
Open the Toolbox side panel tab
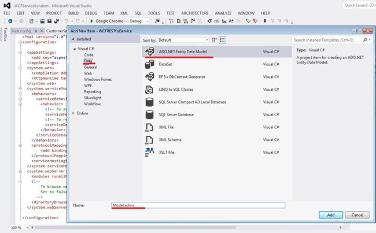click(x=5, y=34)
